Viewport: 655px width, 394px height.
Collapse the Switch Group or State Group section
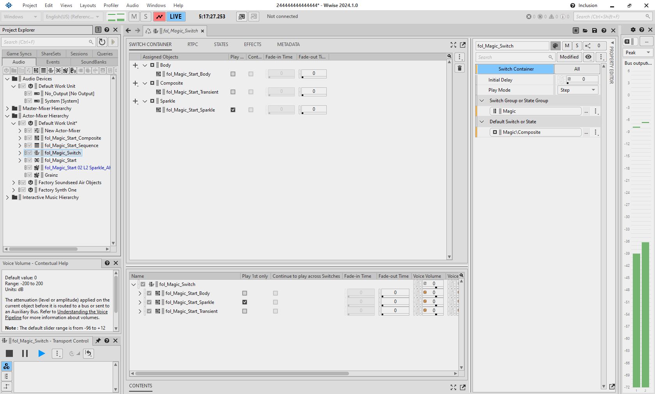[482, 101]
